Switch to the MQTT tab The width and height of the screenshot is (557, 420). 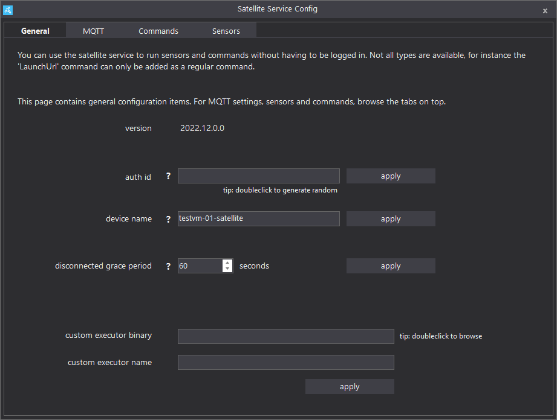pos(93,31)
